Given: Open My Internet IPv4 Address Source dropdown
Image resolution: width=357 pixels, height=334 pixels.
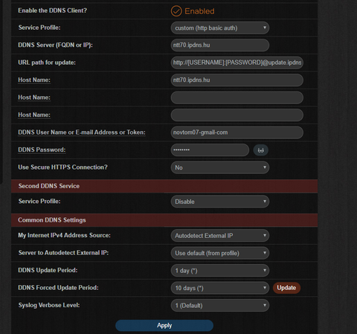Looking at the screenshot, I should pos(220,236).
